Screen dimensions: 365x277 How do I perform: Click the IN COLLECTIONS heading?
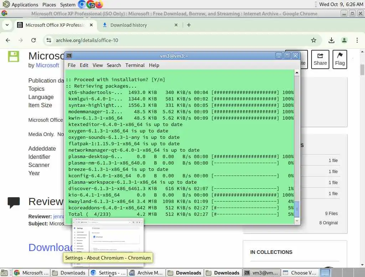coord(271,252)
